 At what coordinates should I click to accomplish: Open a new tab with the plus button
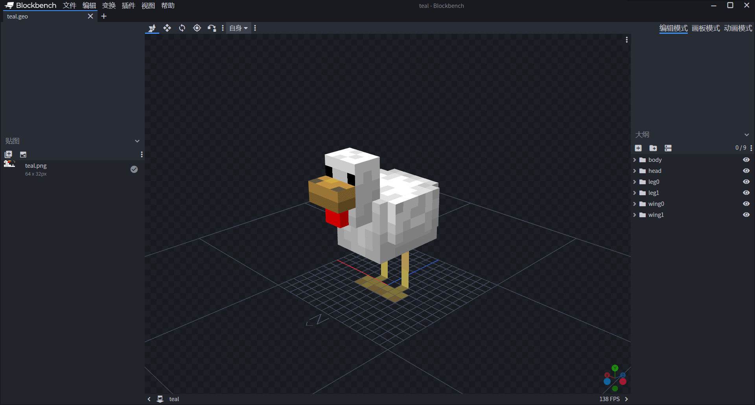pyautogui.click(x=104, y=16)
